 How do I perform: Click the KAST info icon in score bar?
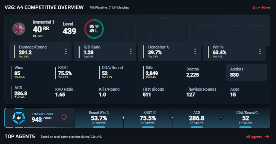click(x=154, y=112)
